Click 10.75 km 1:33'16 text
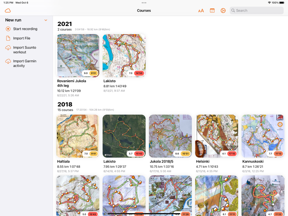The width and height of the screenshot is (288, 216). (162, 167)
